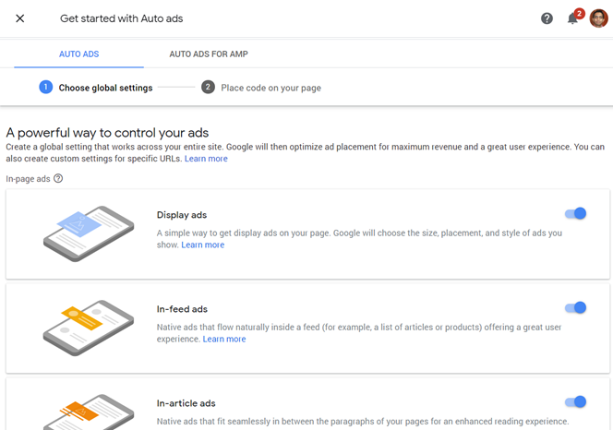Turn off the In-feed ads toggle
The image size is (613, 430).
point(575,307)
